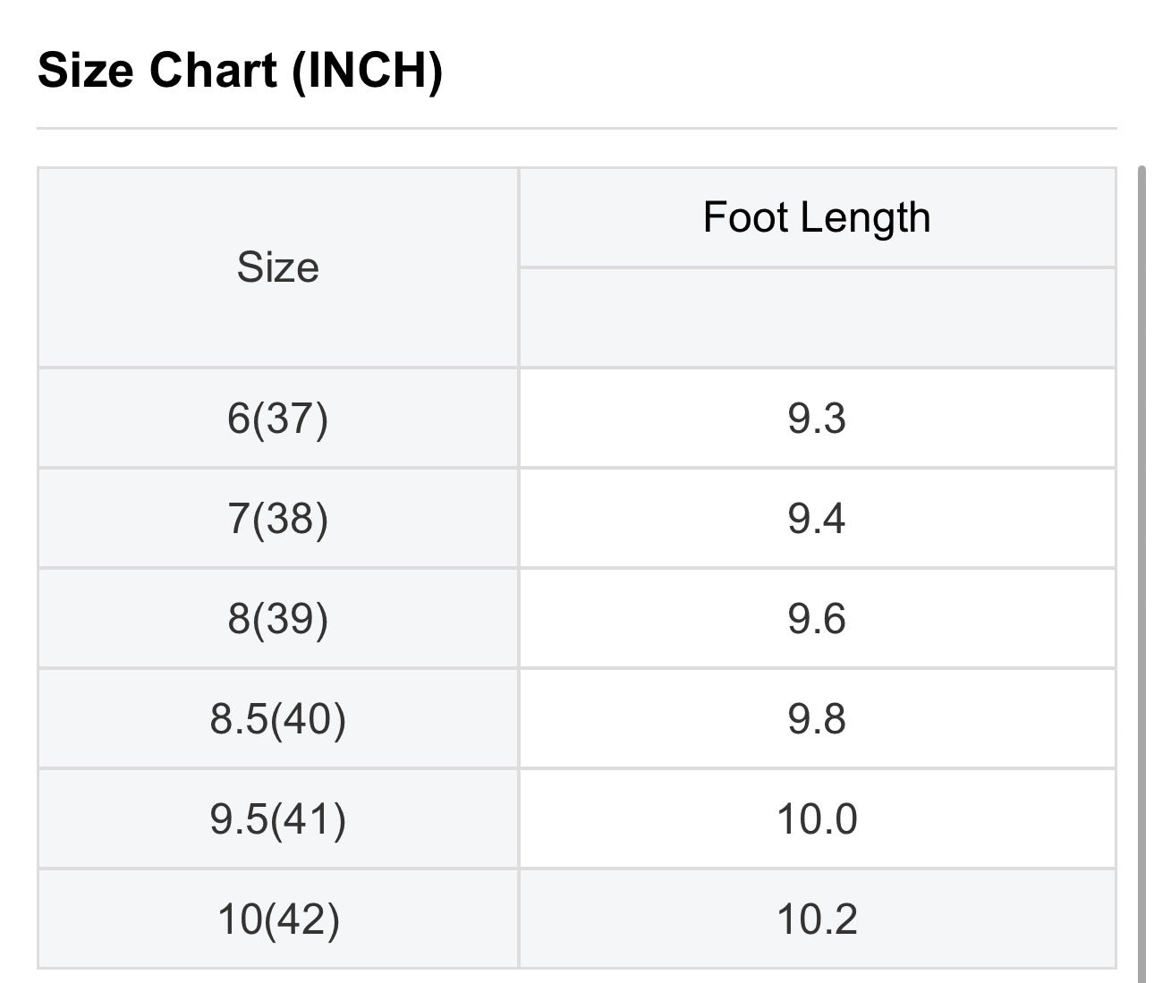Image resolution: width=1154 pixels, height=983 pixels.
Task: Click the 9.3 foot length value
Action: (x=817, y=418)
